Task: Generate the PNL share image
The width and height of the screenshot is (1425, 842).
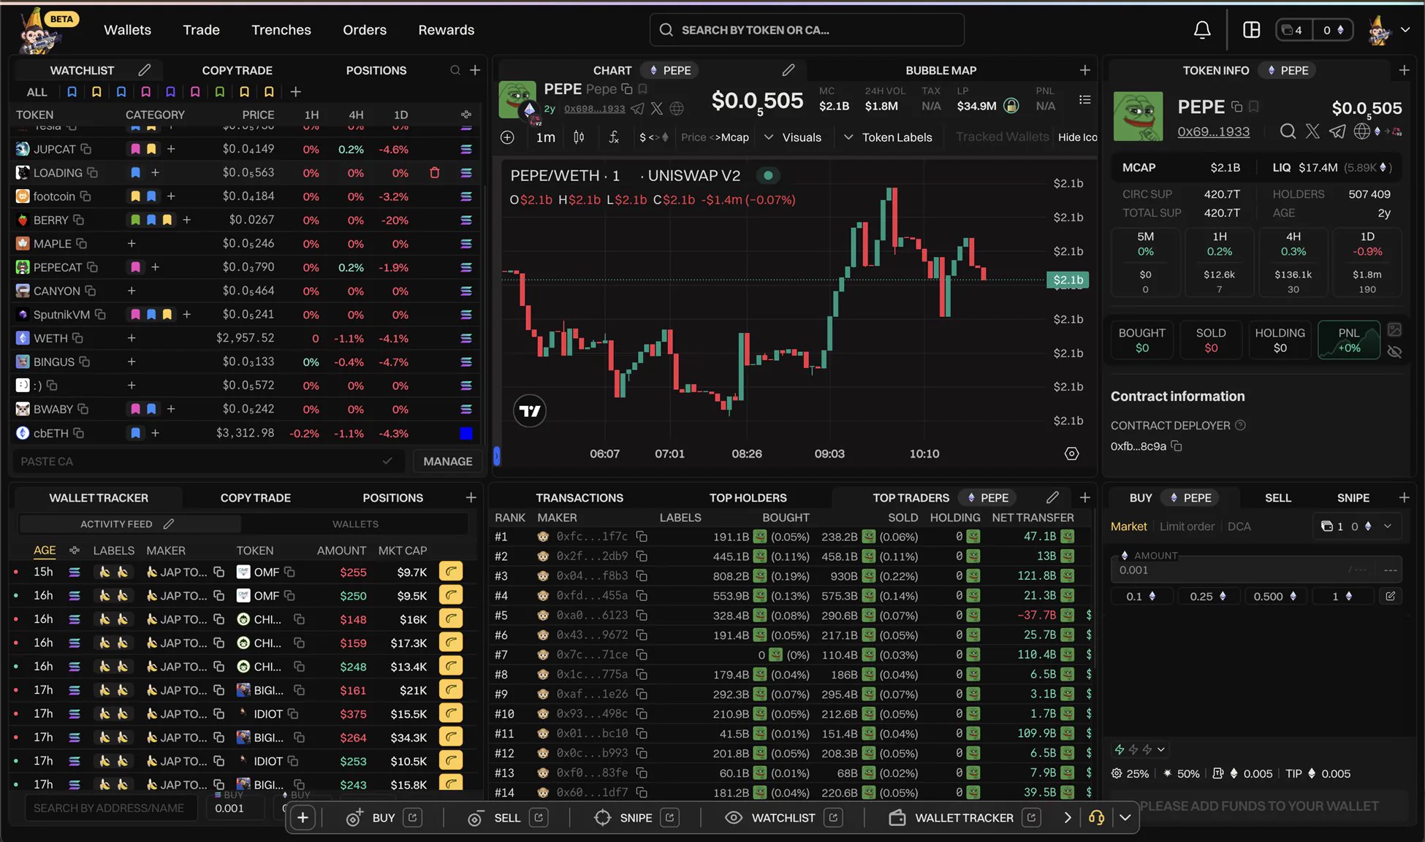Action: [1394, 330]
